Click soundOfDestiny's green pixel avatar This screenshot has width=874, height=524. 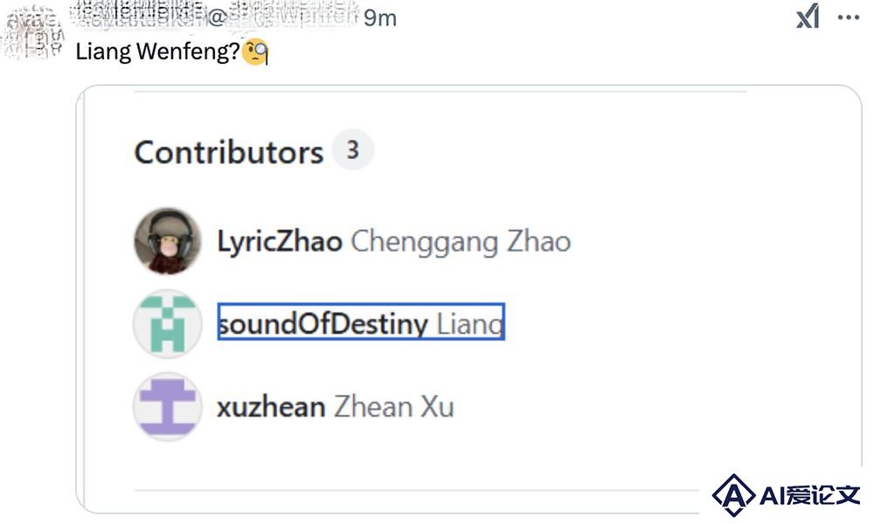coord(167,323)
